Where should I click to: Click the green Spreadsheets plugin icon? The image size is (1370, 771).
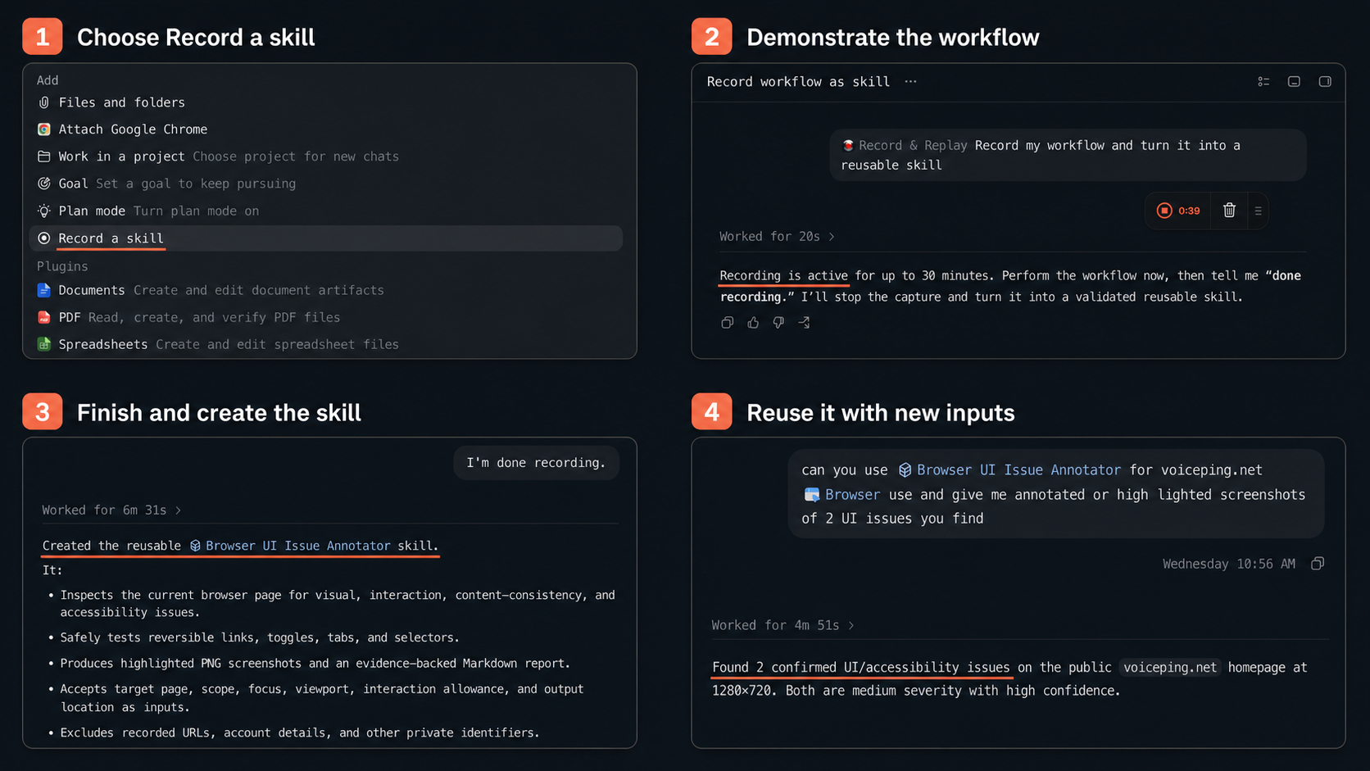click(44, 344)
